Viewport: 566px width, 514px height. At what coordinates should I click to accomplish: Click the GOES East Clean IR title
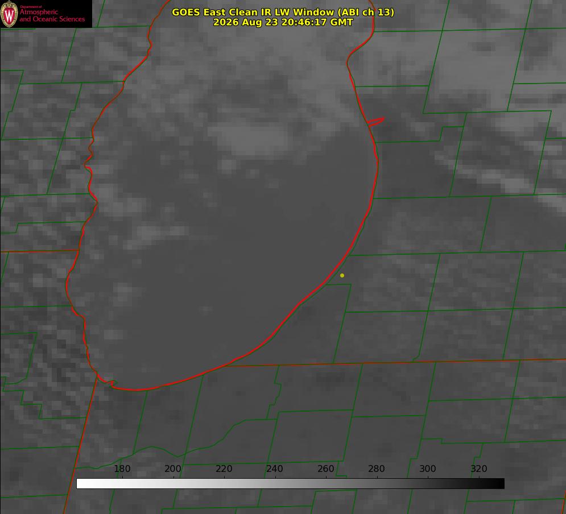283,12
